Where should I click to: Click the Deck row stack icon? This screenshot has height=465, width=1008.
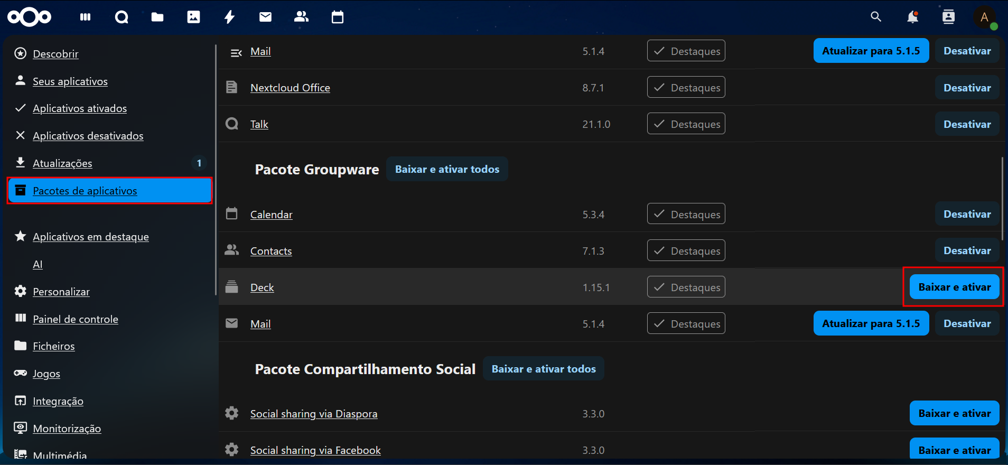(x=231, y=286)
